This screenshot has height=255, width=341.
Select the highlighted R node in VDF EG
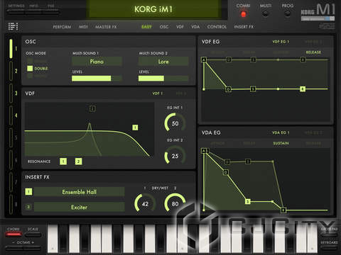coord(303,89)
